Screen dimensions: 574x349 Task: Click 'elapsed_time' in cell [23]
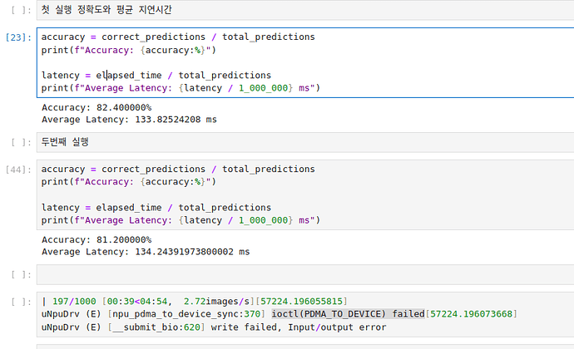(x=128, y=76)
